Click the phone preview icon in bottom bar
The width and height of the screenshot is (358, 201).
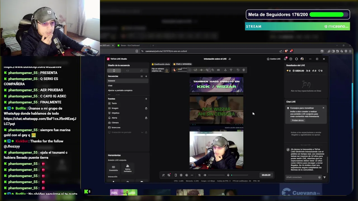(176, 175)
